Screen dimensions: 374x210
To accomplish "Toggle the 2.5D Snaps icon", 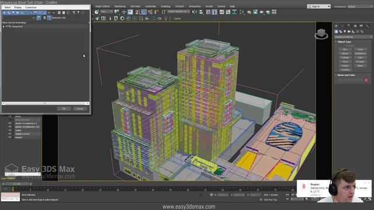I will [x=137, y=12].
